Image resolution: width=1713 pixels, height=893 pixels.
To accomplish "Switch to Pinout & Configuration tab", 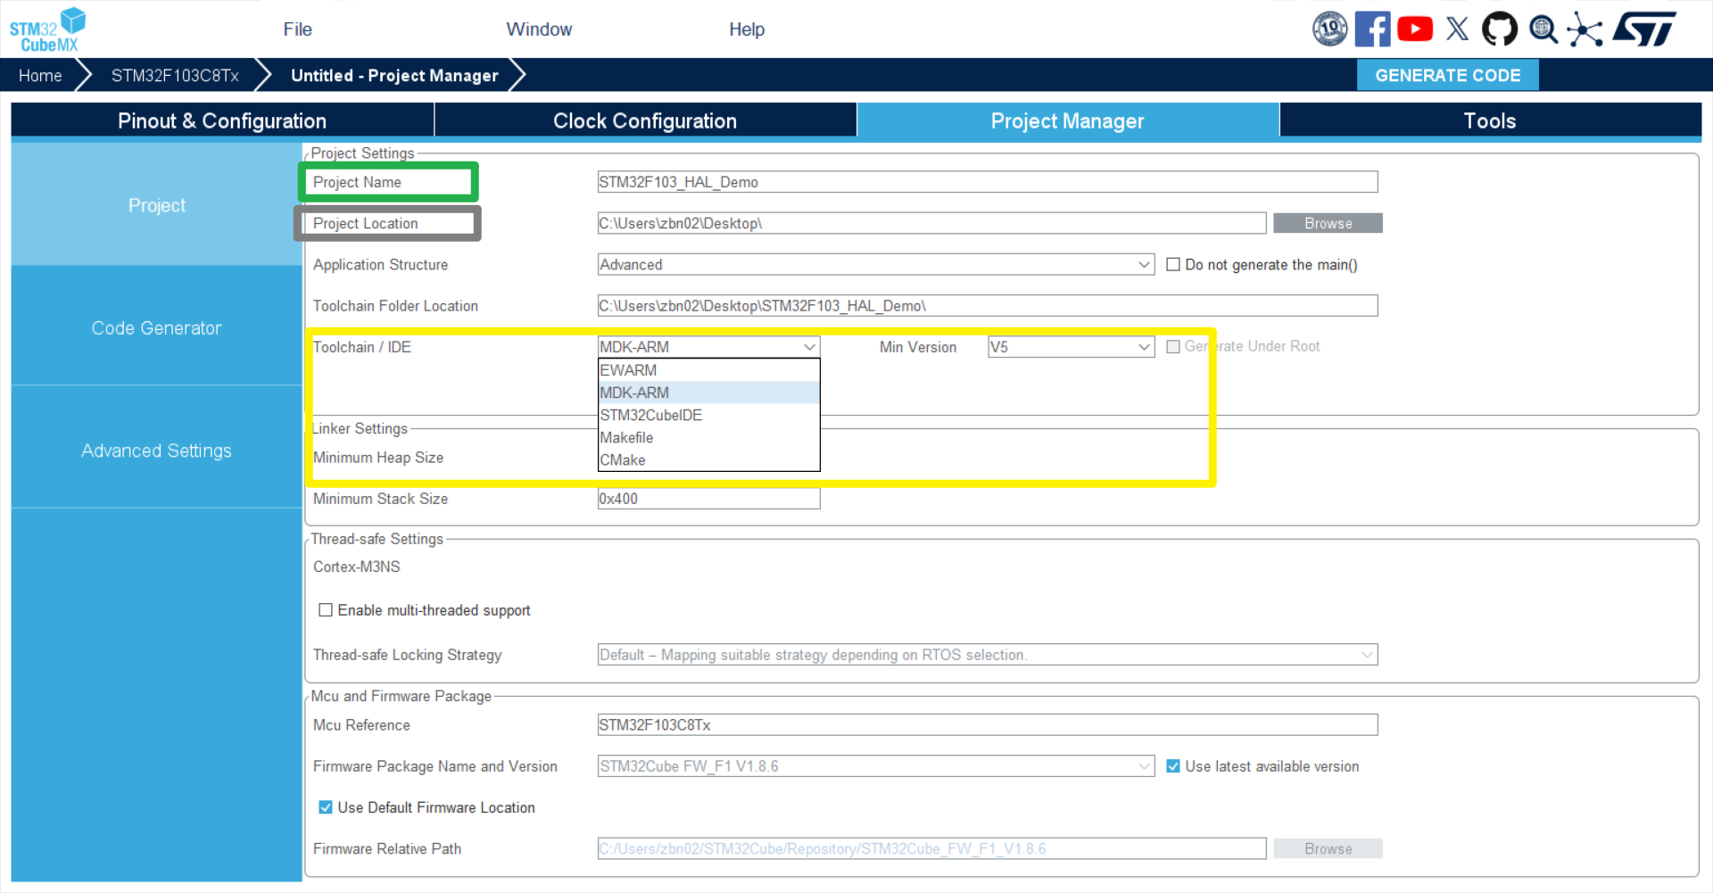I will coord(222,120).
